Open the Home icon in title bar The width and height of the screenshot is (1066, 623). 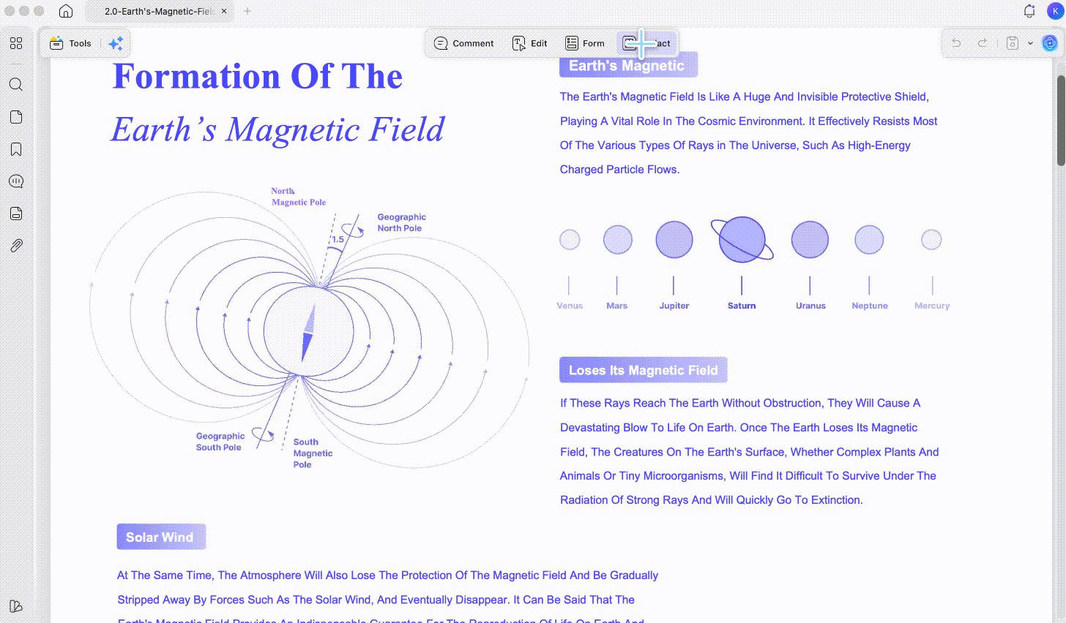[x=66, y=11]
